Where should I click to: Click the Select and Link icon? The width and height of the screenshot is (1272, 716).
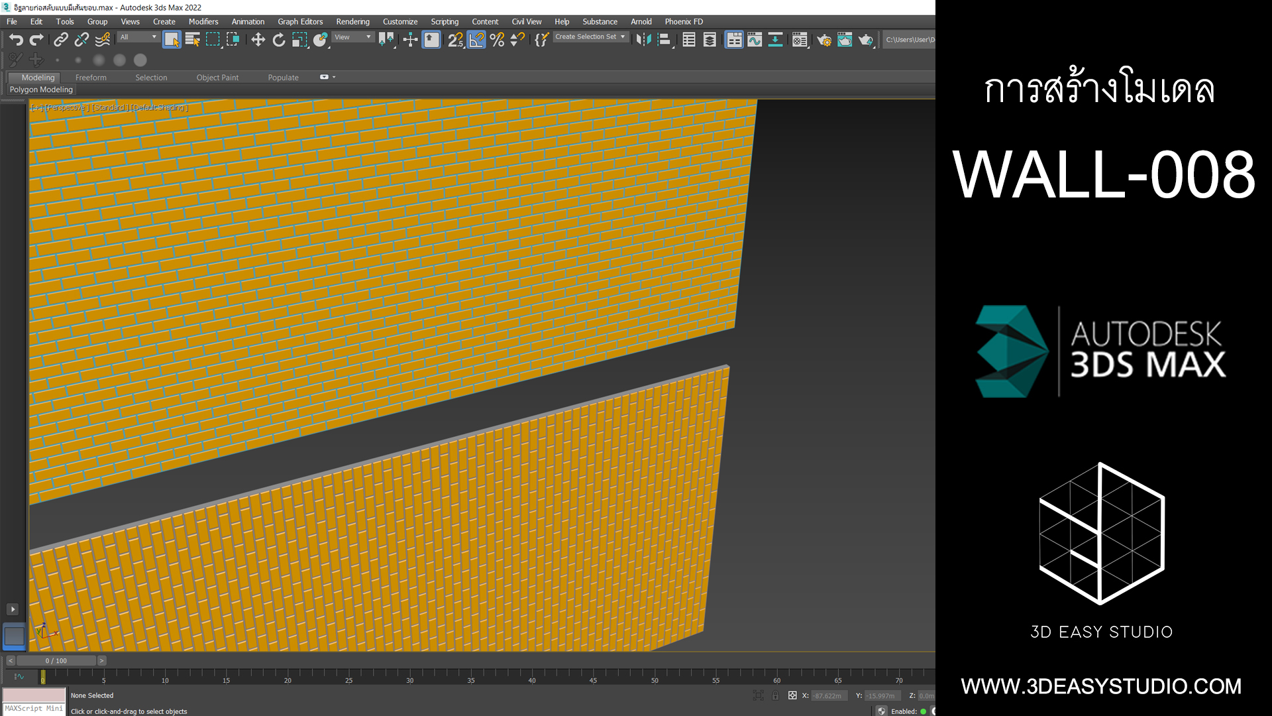(60, 40)
